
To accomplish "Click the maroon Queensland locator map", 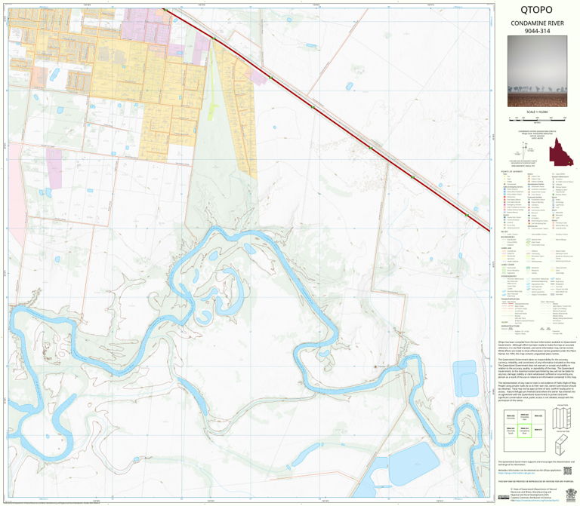I will 561,152.
